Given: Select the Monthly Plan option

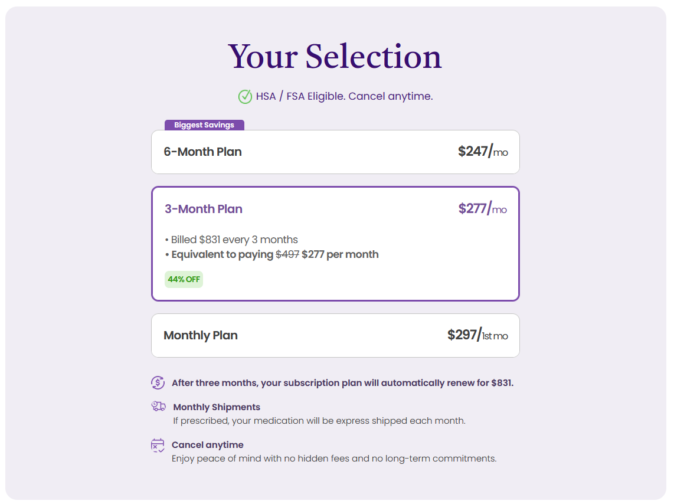Looking at the screenshot, I should [x=335, y=335].
